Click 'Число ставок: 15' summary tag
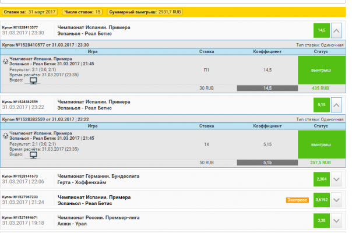 tap(82, 12)
